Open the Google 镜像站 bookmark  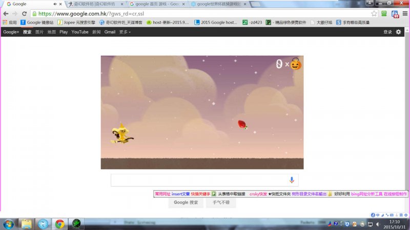point(37,22)
